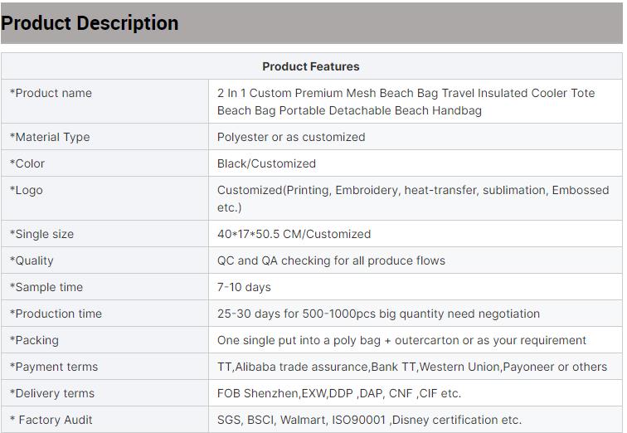
Task: Click the Customized Printing Embroidery logo text
Action: [x=412, y=198]
